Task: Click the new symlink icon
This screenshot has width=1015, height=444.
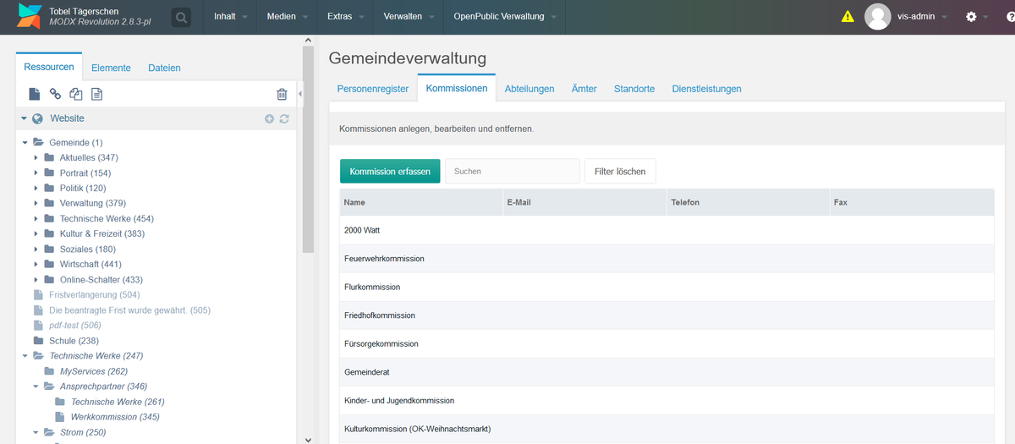Action: coord(76,94)
